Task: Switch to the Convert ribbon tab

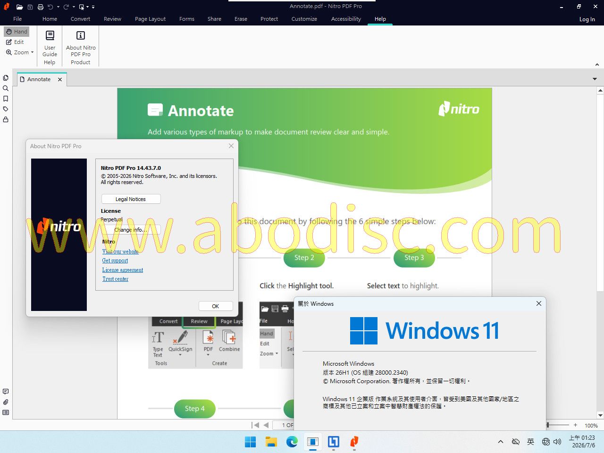Action: (x=81, y=19)
